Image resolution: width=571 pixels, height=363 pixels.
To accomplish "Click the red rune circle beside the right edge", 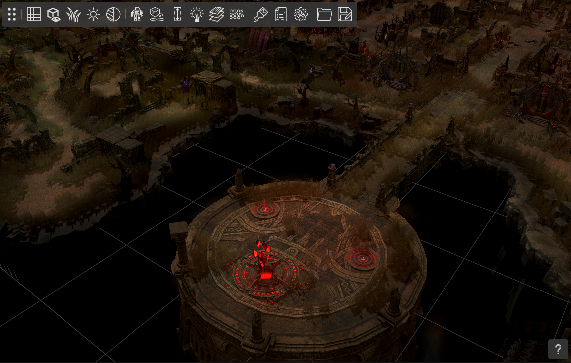I will (x=362, y=258).
